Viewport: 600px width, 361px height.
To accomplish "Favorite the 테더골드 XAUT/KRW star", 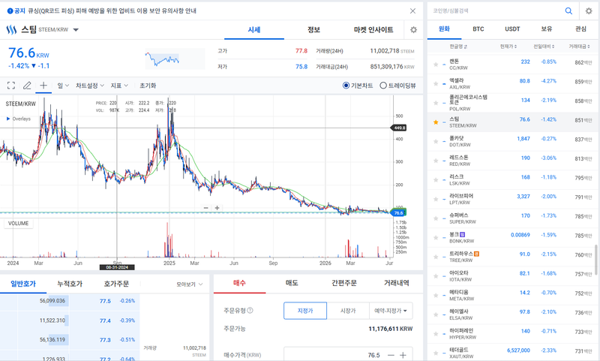I will (x=436, y=353).
